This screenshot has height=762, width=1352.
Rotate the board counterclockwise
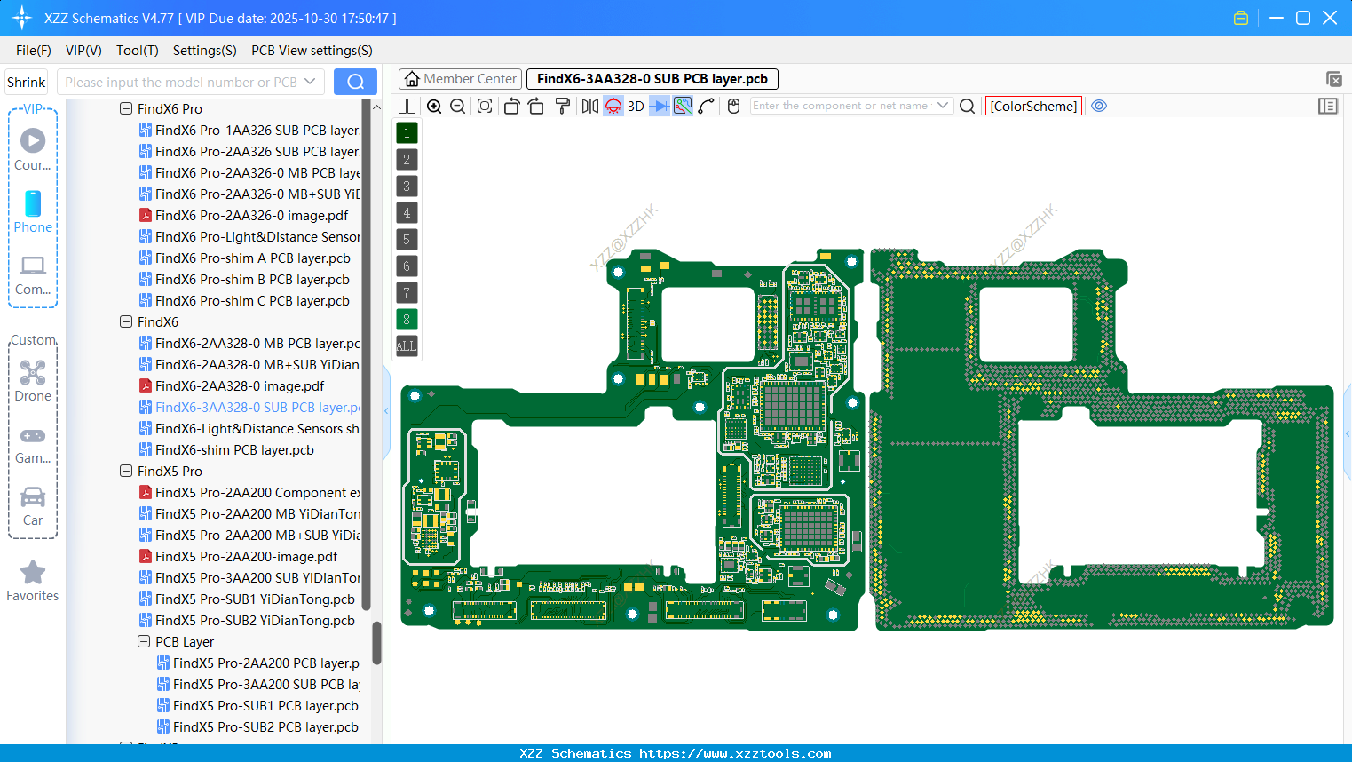pyautogui.click(x=511, y=106)
